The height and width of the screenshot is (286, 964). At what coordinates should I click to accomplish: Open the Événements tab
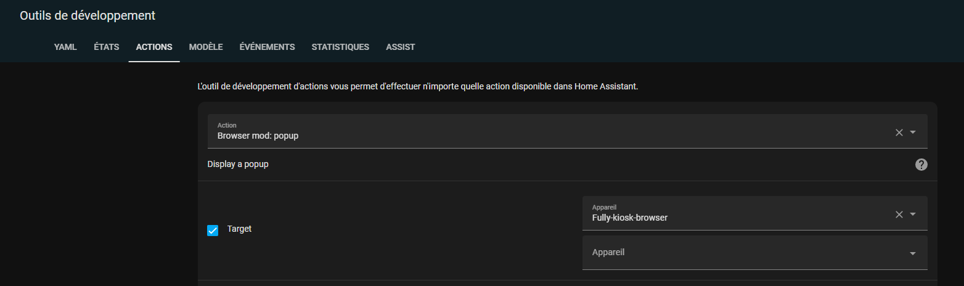pyautogui.click(x=267, y=47)
